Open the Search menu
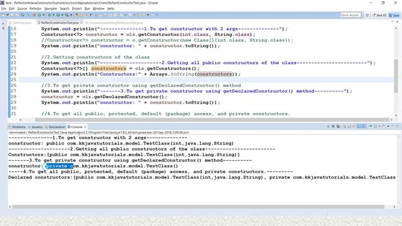 [x=64, y=8]
